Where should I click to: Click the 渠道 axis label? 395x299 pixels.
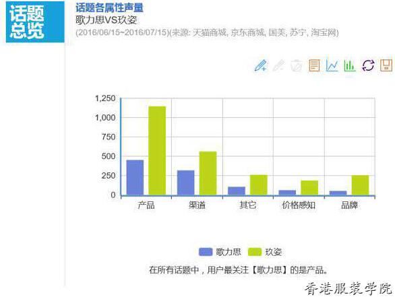[197, 205]
